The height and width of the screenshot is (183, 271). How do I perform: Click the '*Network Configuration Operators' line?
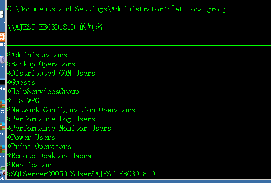point(71,110)
